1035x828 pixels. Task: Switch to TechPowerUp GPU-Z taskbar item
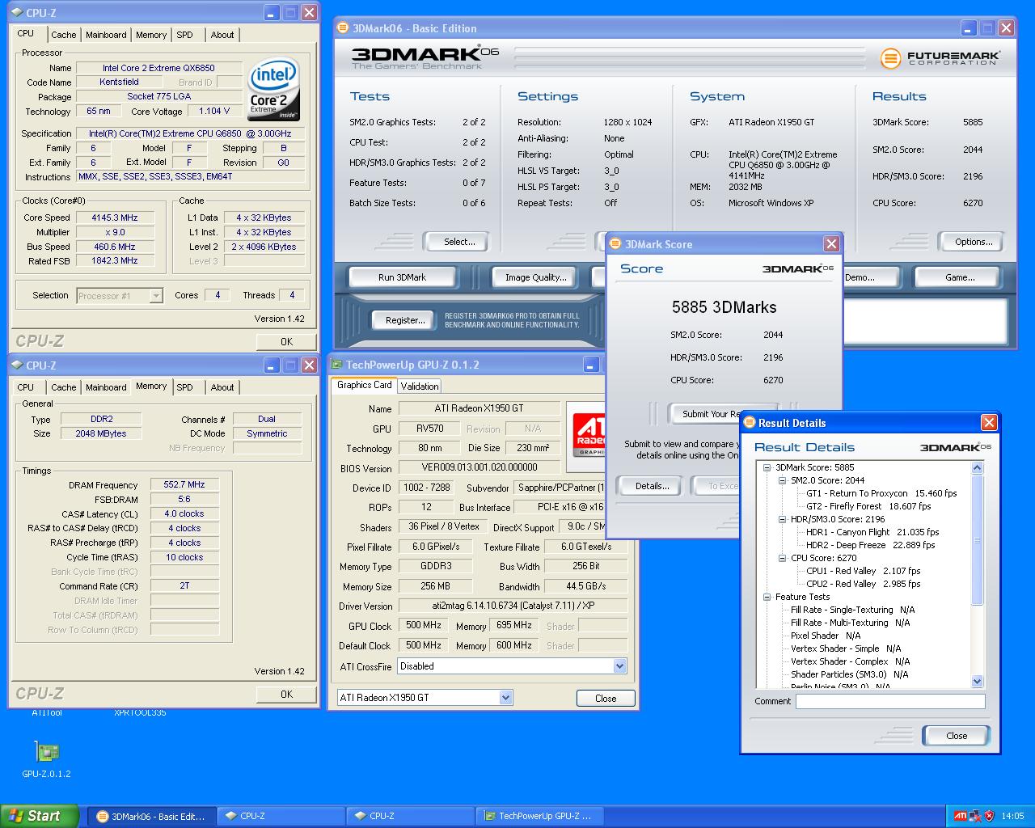[x=539, y=816]
